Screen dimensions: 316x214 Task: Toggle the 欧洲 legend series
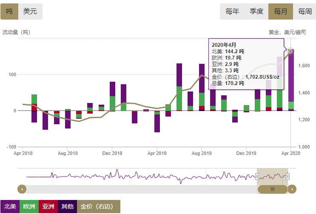(x=29, y=206)
